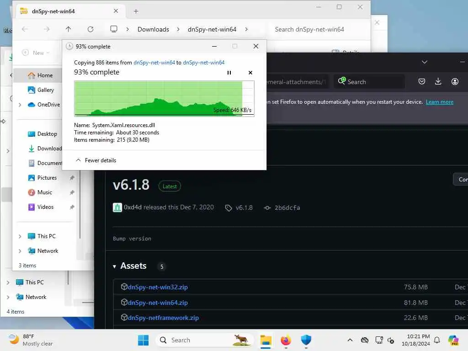Select dnSpy-net-win64 in the breadcrumb path
The width and height of the screenshot is (468, 351).
click(x=212, y=29)
